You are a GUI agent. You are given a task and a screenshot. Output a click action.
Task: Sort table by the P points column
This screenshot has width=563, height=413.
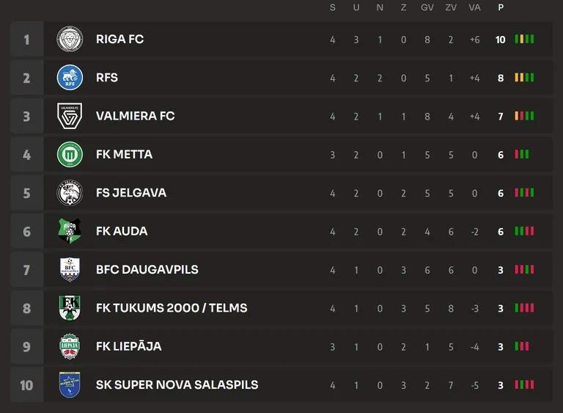[x=501, y=7]
